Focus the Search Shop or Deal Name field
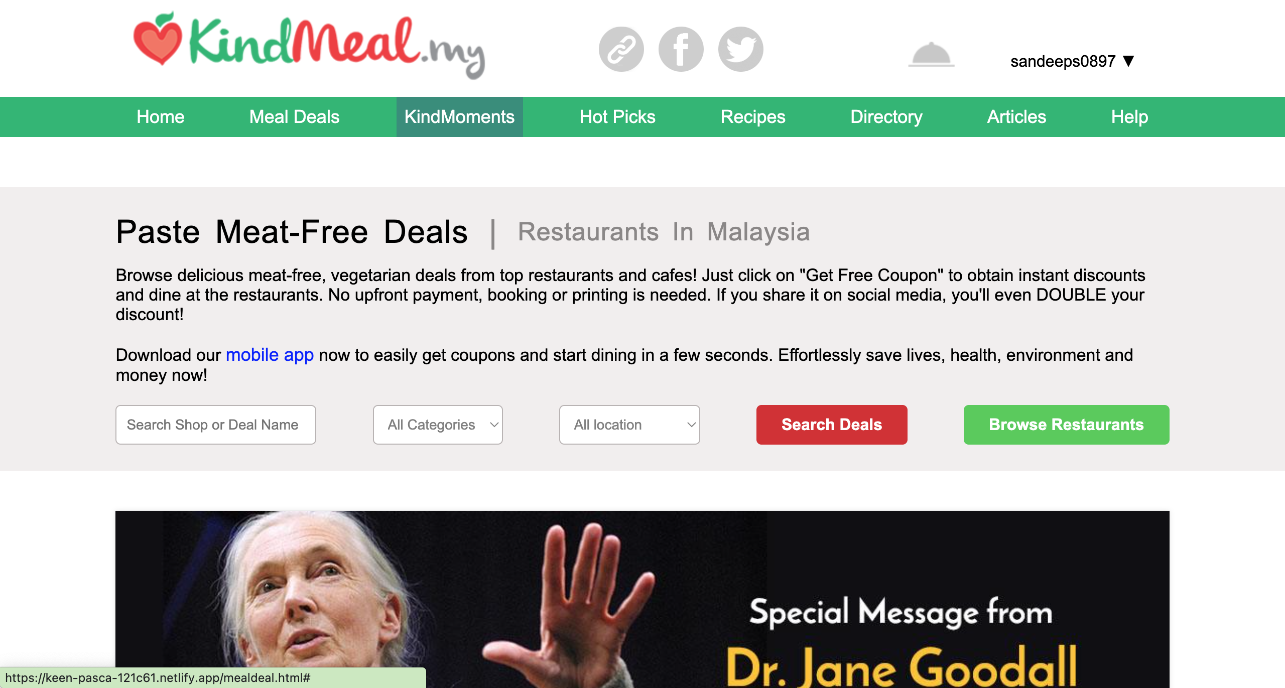Viewport: 1285px width, 688px height. pos(216,425)
